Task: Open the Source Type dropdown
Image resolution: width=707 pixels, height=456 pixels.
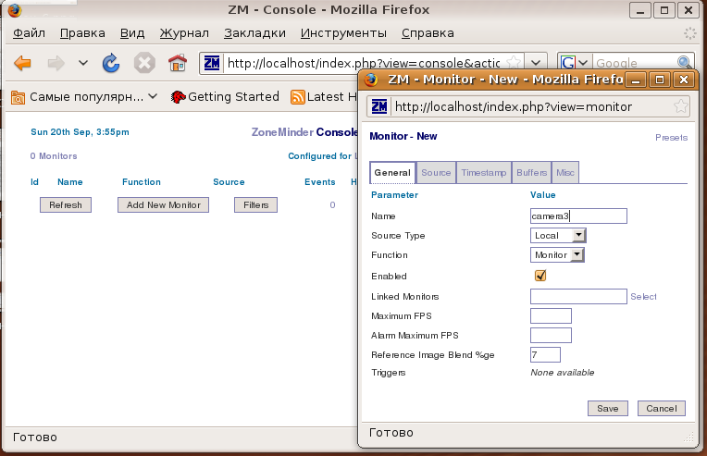Action: [558, 235]
